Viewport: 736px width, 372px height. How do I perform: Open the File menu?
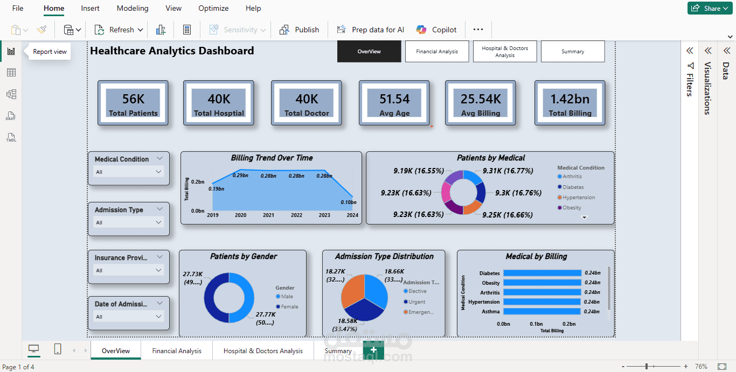[18, 8]
